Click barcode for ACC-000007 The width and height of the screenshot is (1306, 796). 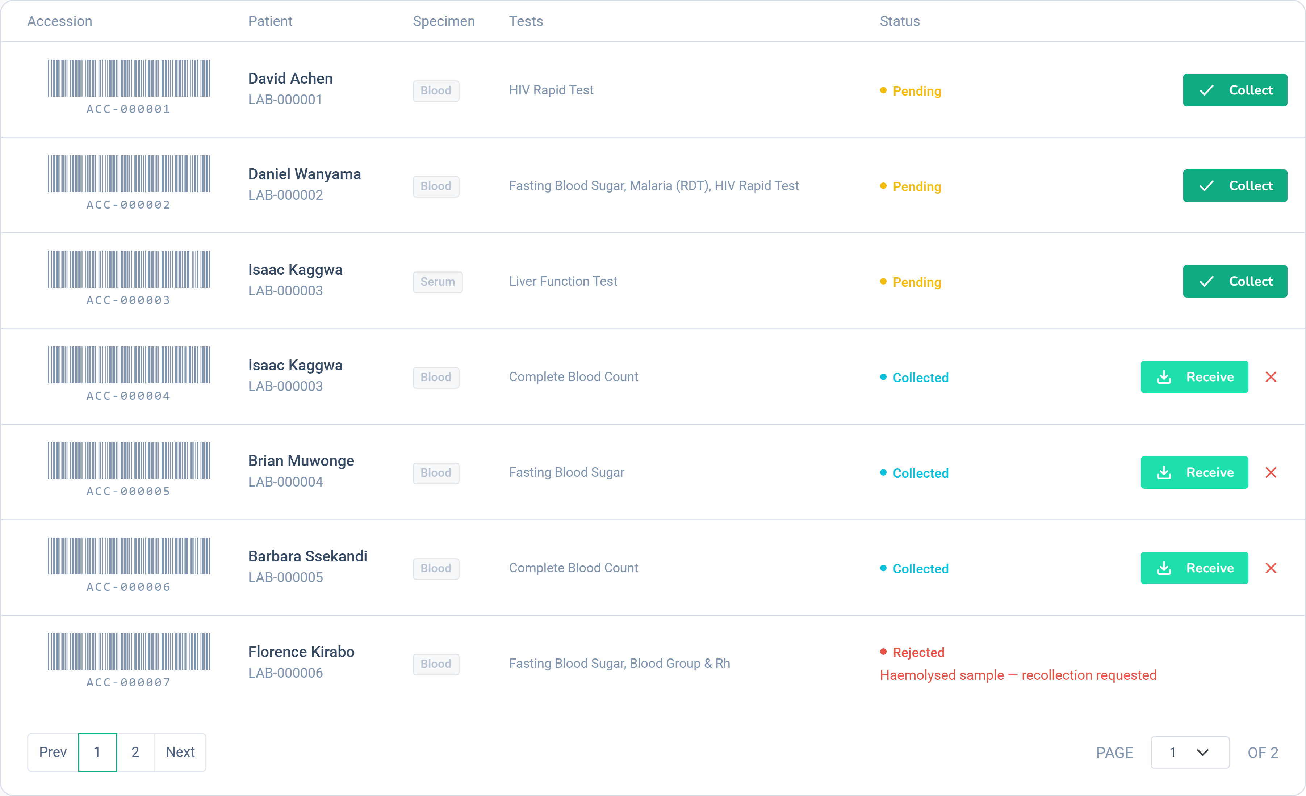[129, 652]
